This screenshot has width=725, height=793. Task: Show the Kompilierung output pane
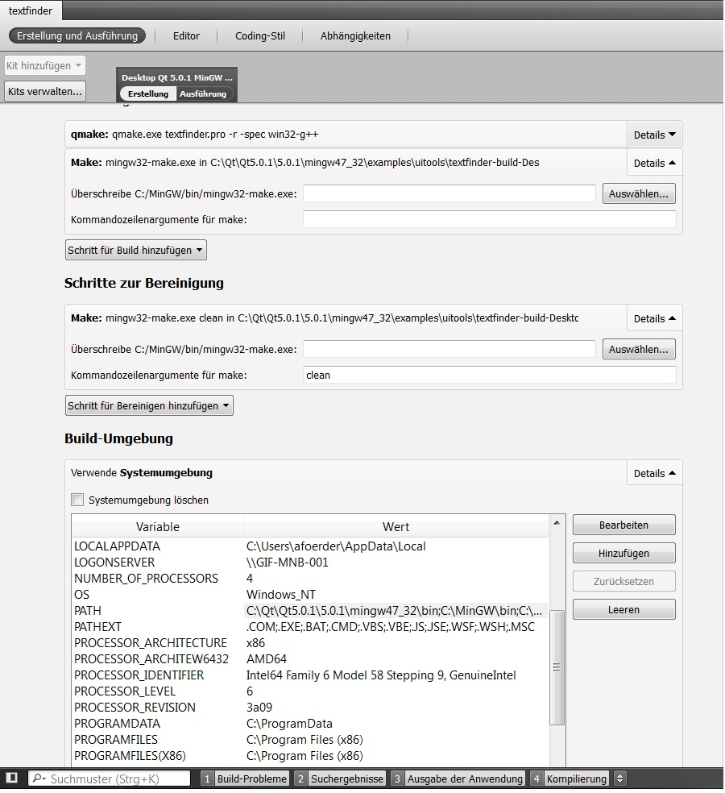(570, 778)
